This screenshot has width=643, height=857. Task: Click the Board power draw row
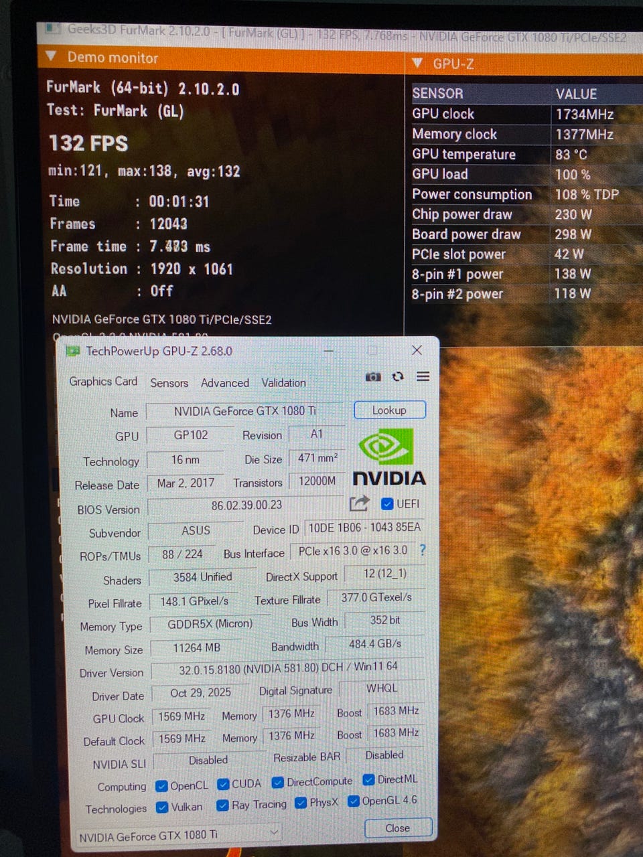click(526, 234)
